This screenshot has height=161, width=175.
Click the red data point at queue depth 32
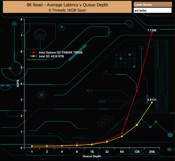[107, 141]
